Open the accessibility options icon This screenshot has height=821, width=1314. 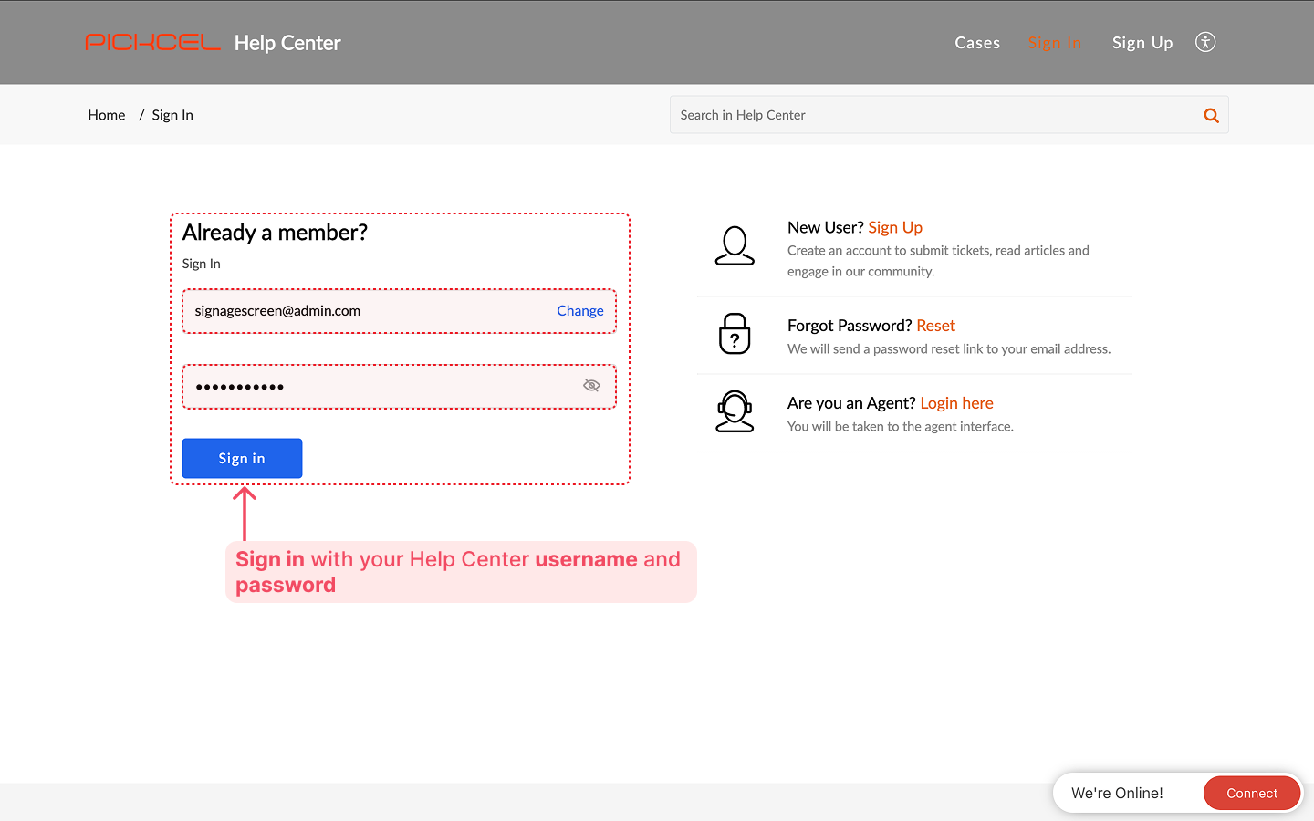[x=1205, y=42]
